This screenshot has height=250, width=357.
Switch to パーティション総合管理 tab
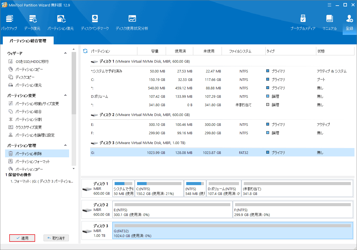click(28, 41)
